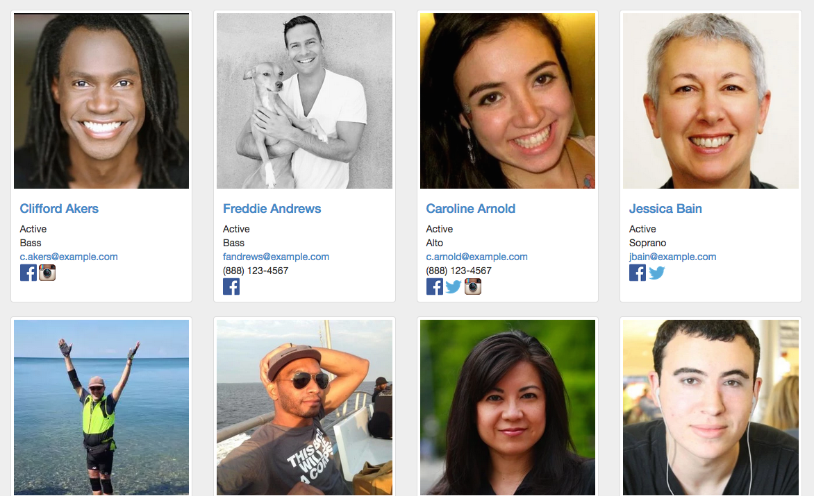The height and width of the screenshot is (496, 814).
Task: Select the photo of man with sunglasses on boat
Action: pyautogui.click(x=305, y=407)
